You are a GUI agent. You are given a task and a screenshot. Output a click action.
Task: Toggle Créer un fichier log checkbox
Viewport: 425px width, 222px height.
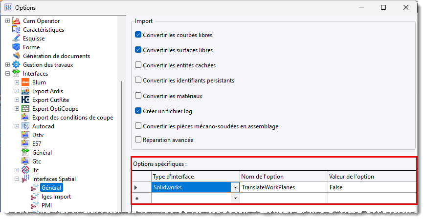138,111
